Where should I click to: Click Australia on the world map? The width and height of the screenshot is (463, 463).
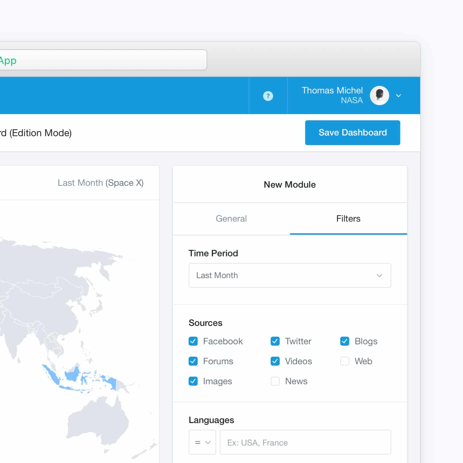pyautogui.click(x=99, y=422)
